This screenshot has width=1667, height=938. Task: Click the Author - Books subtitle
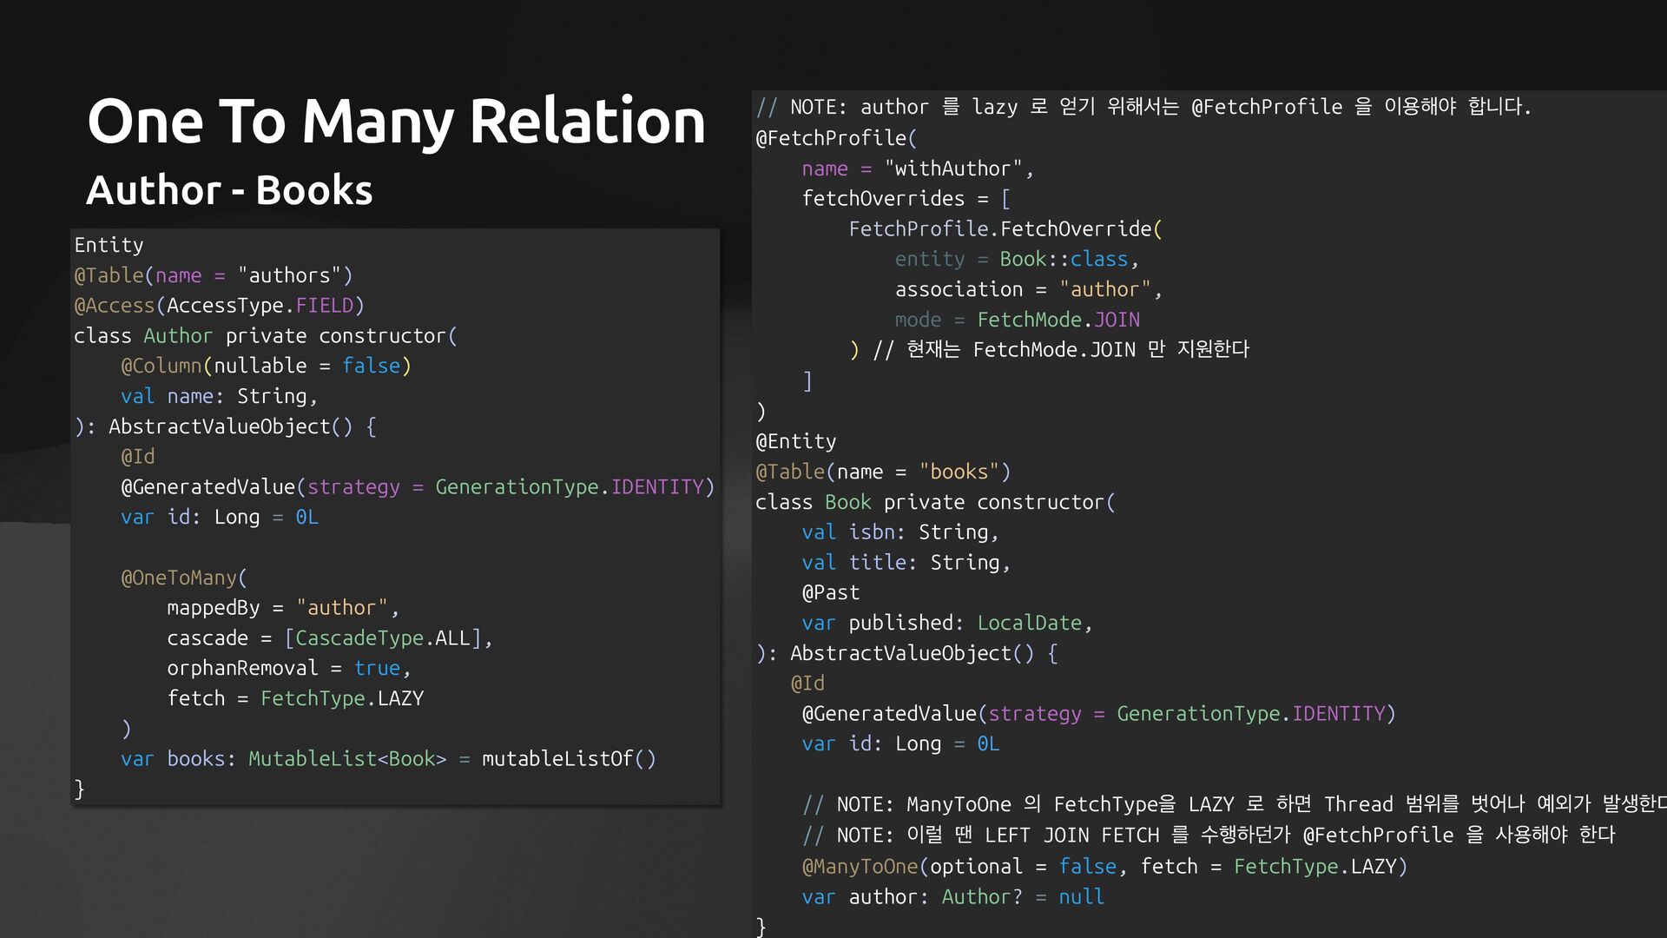229,190
